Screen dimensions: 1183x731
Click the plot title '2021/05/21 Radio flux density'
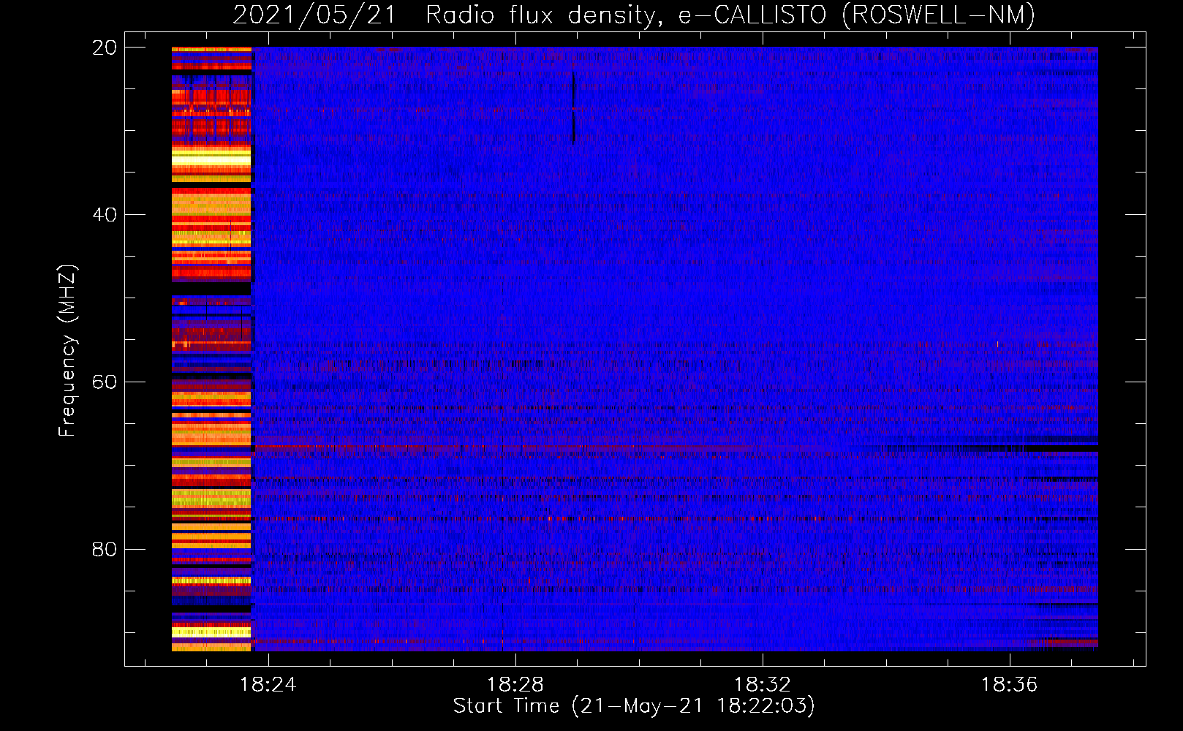point(444,15)
